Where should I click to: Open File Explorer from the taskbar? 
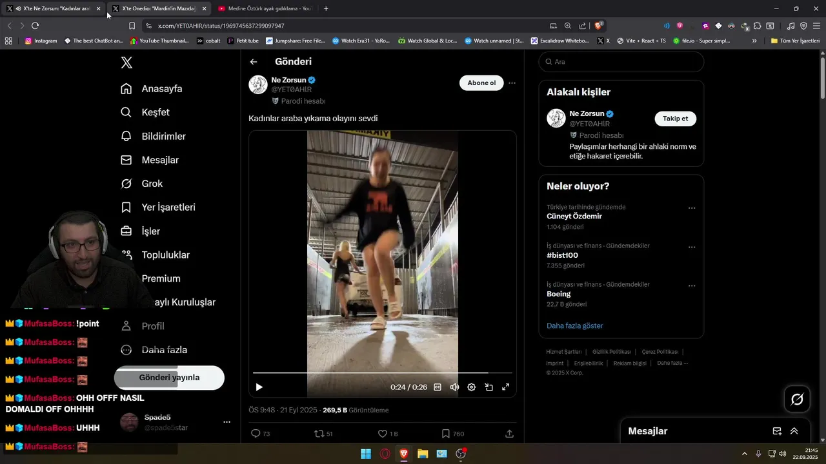[423, 454]
